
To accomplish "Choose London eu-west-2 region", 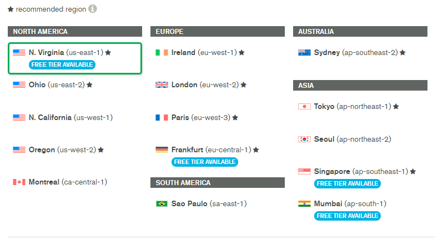I will [x=201, y=85].
